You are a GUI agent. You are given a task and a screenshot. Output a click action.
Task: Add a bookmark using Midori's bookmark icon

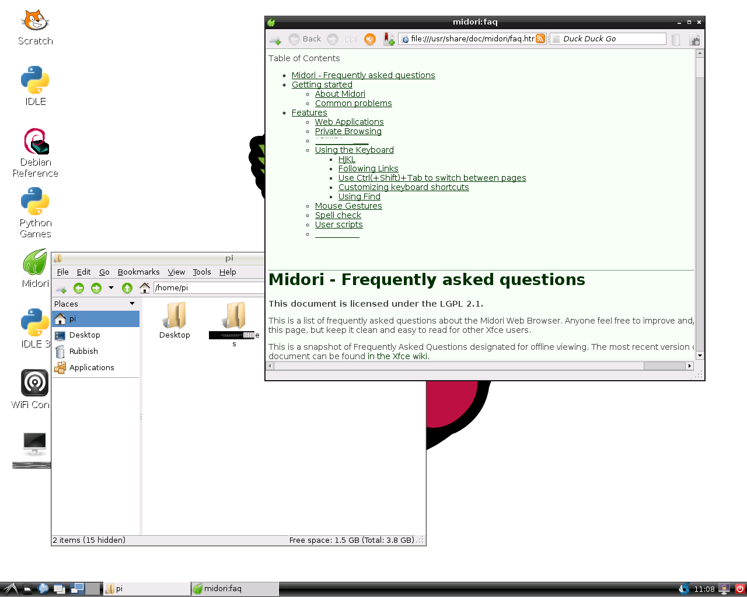[x=389, y=39]
